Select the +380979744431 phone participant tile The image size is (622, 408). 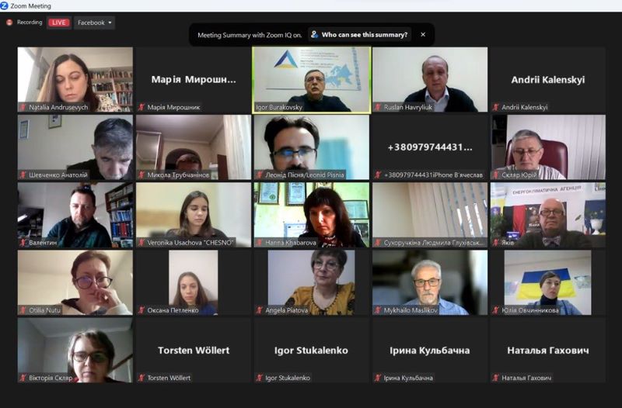click(430, 147)
